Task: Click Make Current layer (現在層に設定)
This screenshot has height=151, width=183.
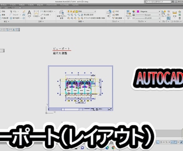Action: click(x=87, y=15)
